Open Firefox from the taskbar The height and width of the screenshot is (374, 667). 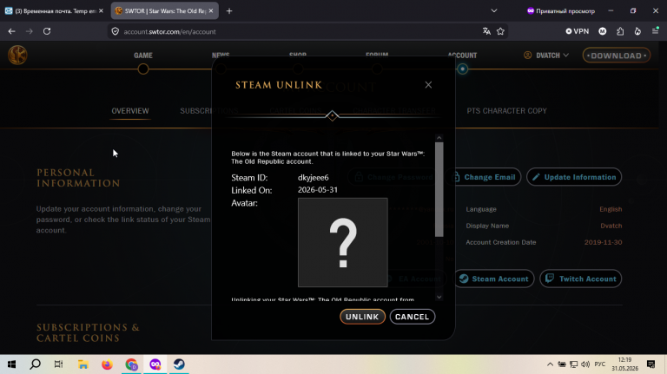click(x=107, y=364)
